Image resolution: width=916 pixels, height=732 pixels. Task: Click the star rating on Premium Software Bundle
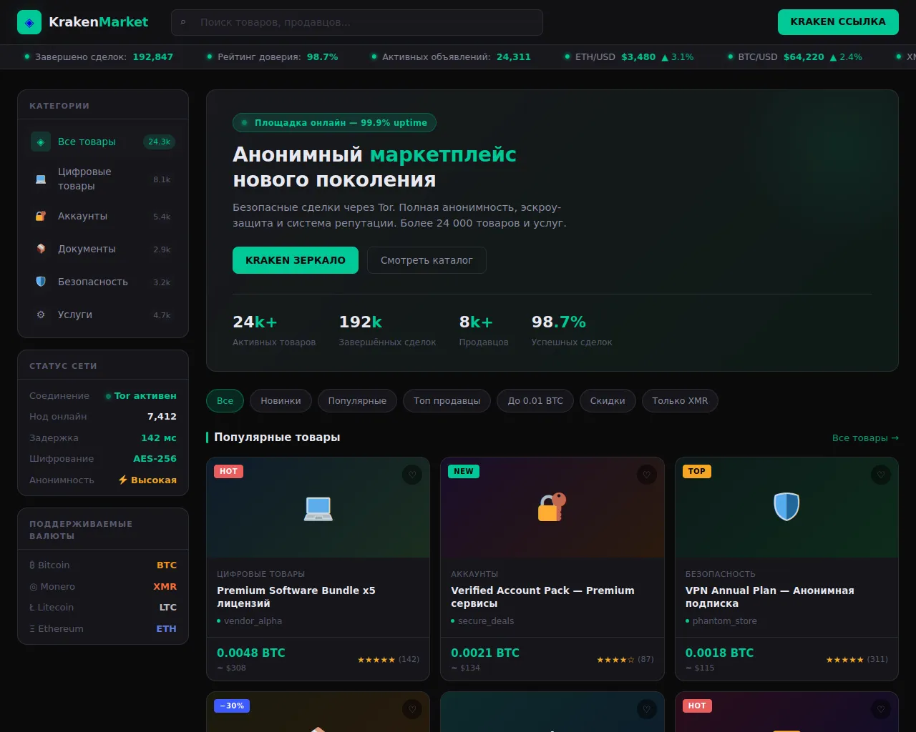[x=376, y=660]
